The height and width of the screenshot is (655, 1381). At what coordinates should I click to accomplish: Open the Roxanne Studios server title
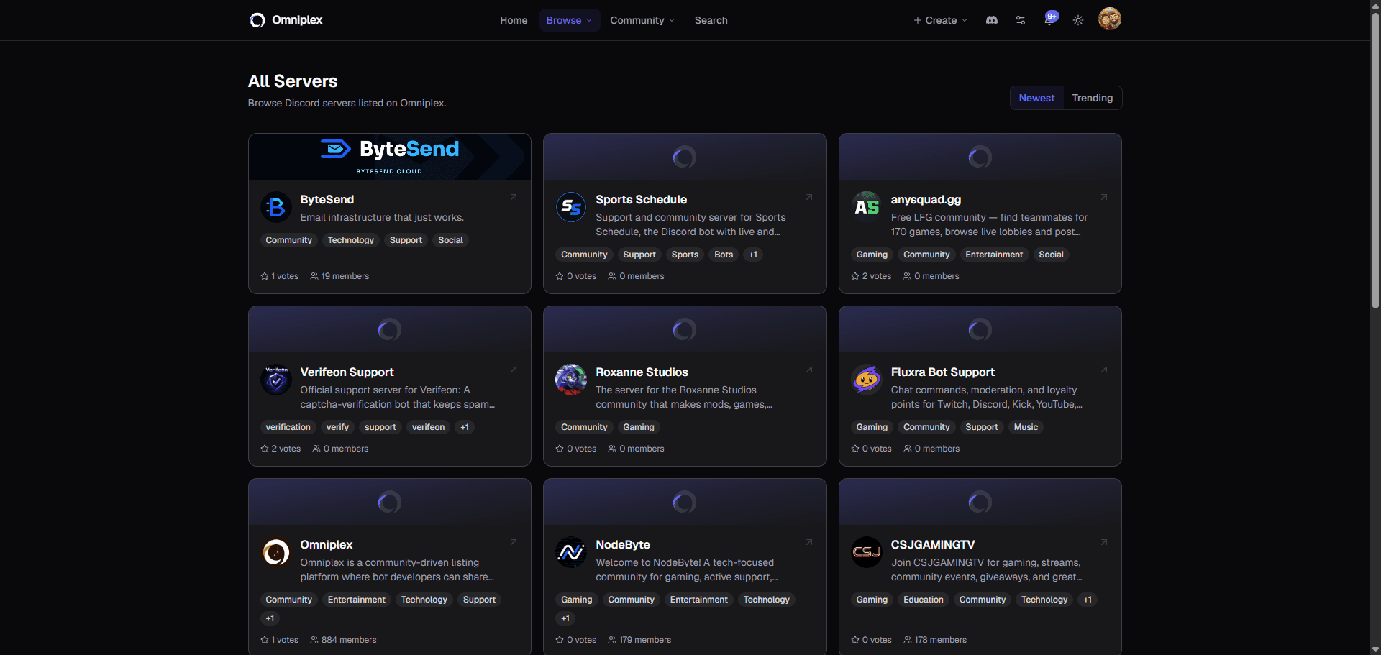642,372
